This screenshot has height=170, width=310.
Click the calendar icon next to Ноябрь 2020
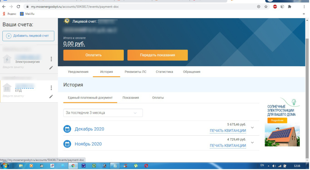click(67, 144)
